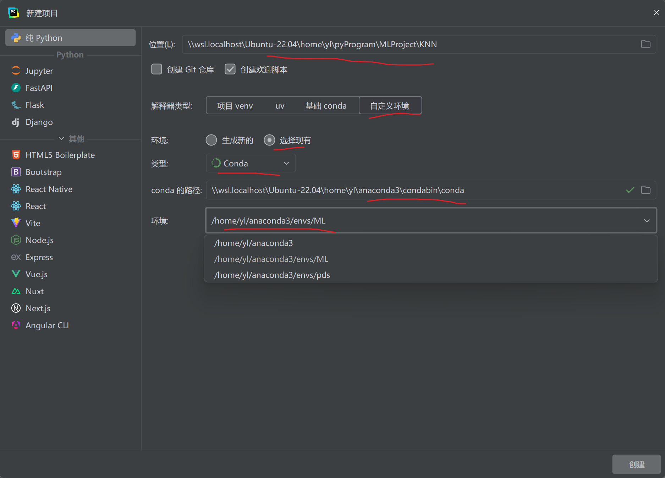Screen dimensions: 665x478
Task: Click the 创建 button
Action: 636,464
